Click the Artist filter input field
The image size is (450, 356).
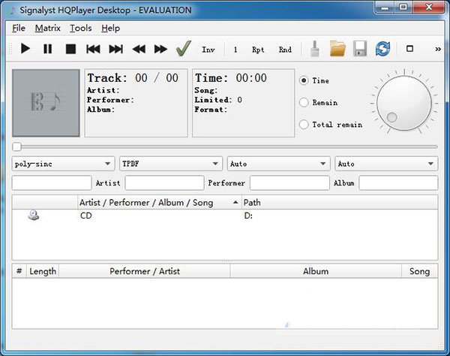pos(164,183)
